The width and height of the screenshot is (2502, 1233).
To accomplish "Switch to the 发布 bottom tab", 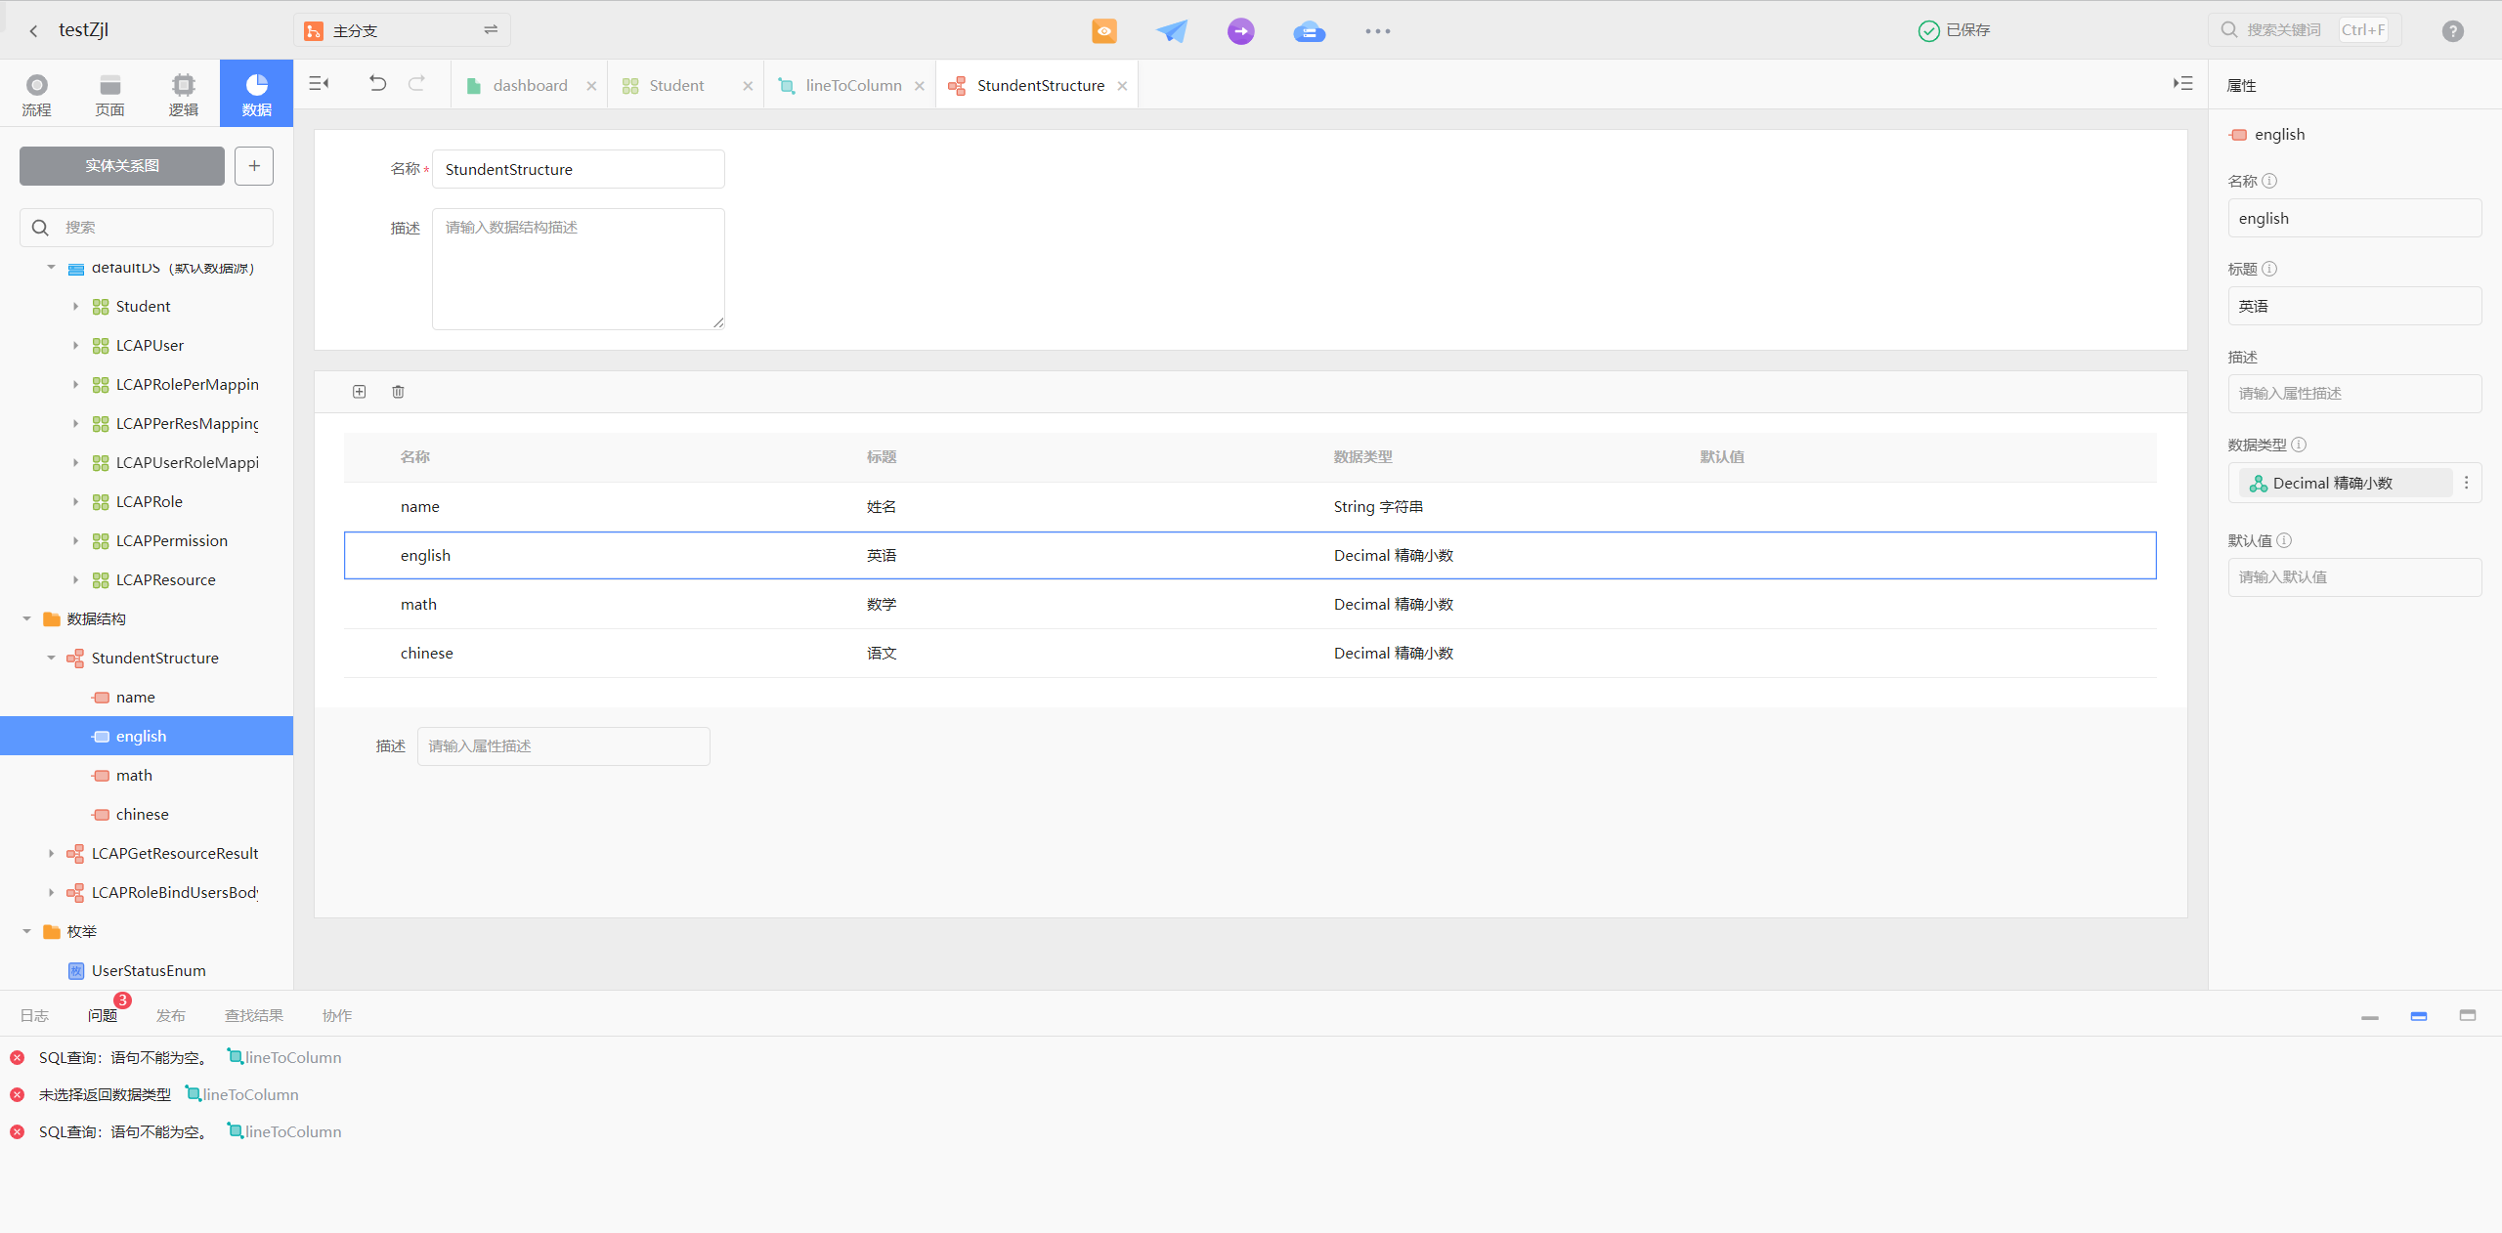I will coord(171,1016).
